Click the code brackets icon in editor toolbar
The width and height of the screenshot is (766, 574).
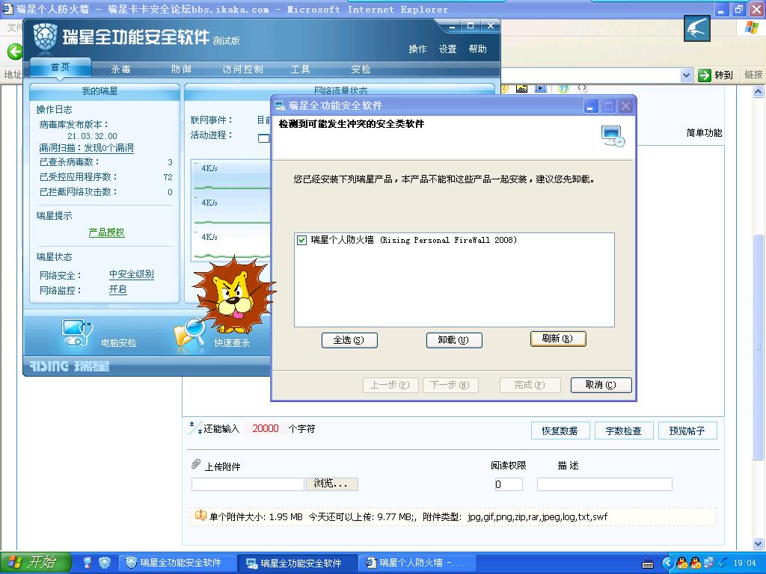(582, 89)
